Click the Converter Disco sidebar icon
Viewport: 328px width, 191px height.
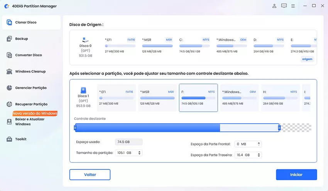pos(9,55)
